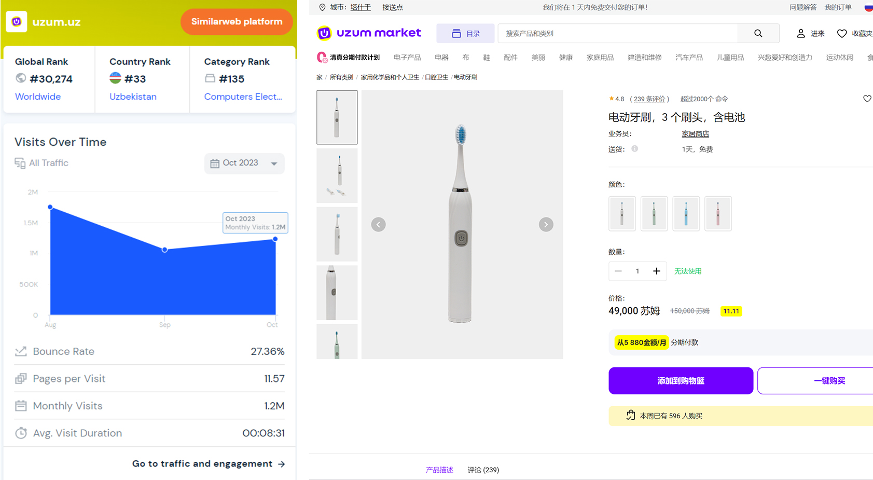Show next product image arrow
Image resolution: width=873 pixels, height=480 pixels.
546,225
